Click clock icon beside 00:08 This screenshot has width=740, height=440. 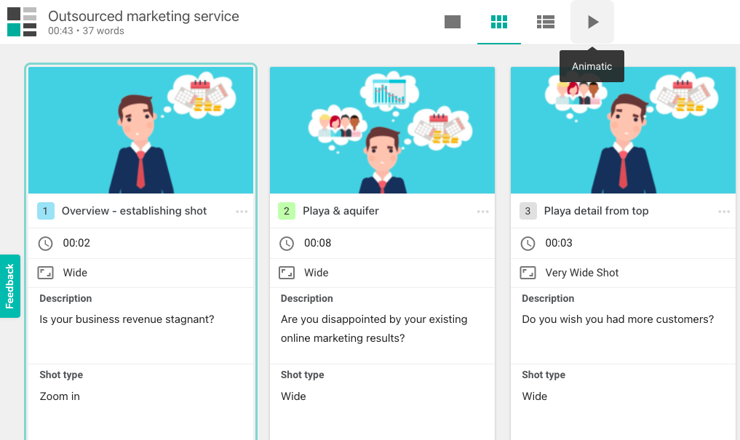click(x=287, y=244)
